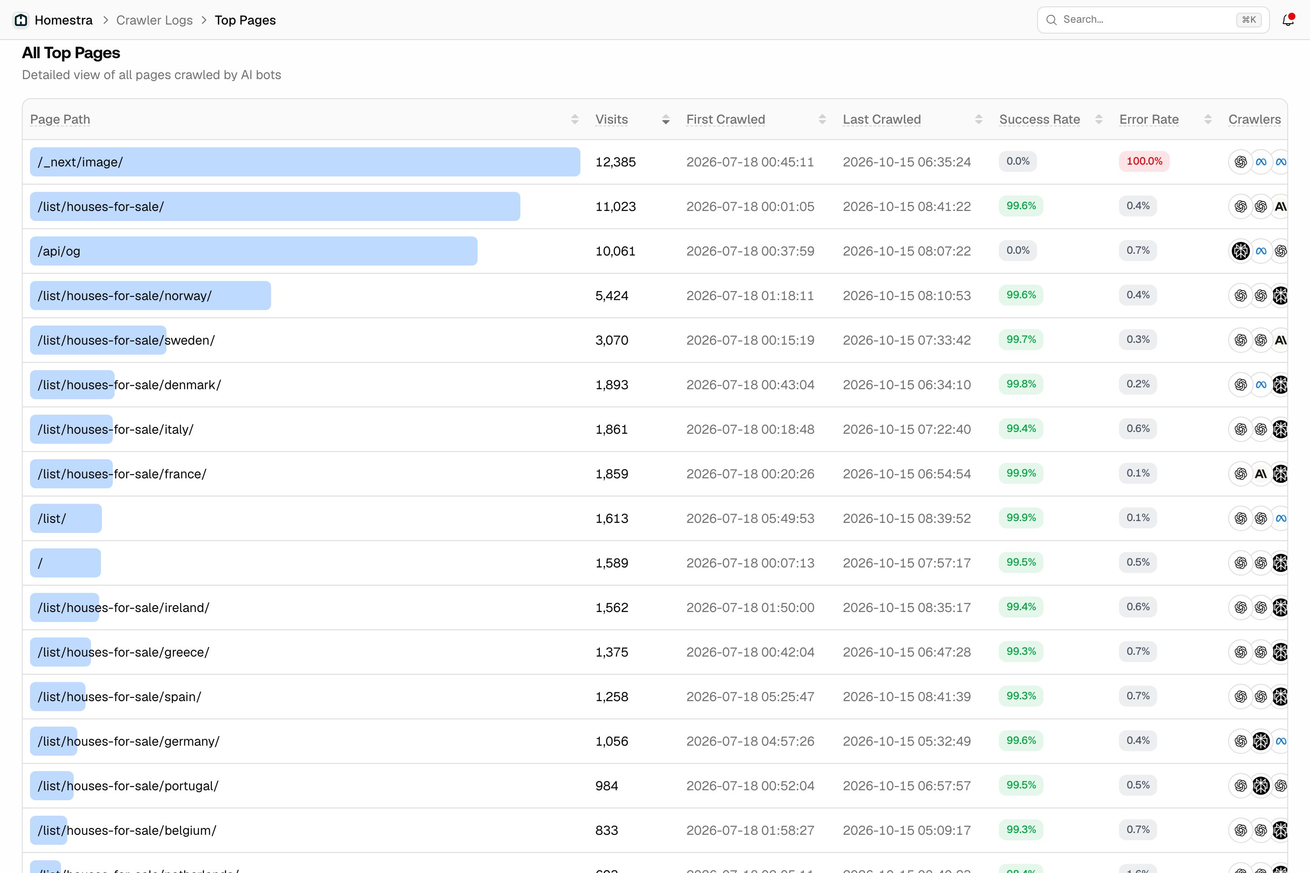Viewport: 1310px width, 873px height.
Task: Select /list/houses-for-sale/denmark/ path
Action: pyautogui.click(x=129, y=385)
